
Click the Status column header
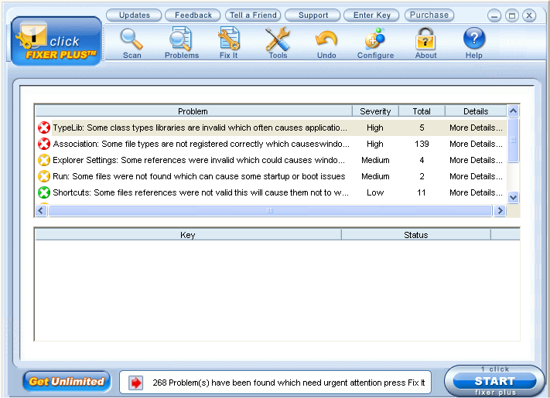415,235
